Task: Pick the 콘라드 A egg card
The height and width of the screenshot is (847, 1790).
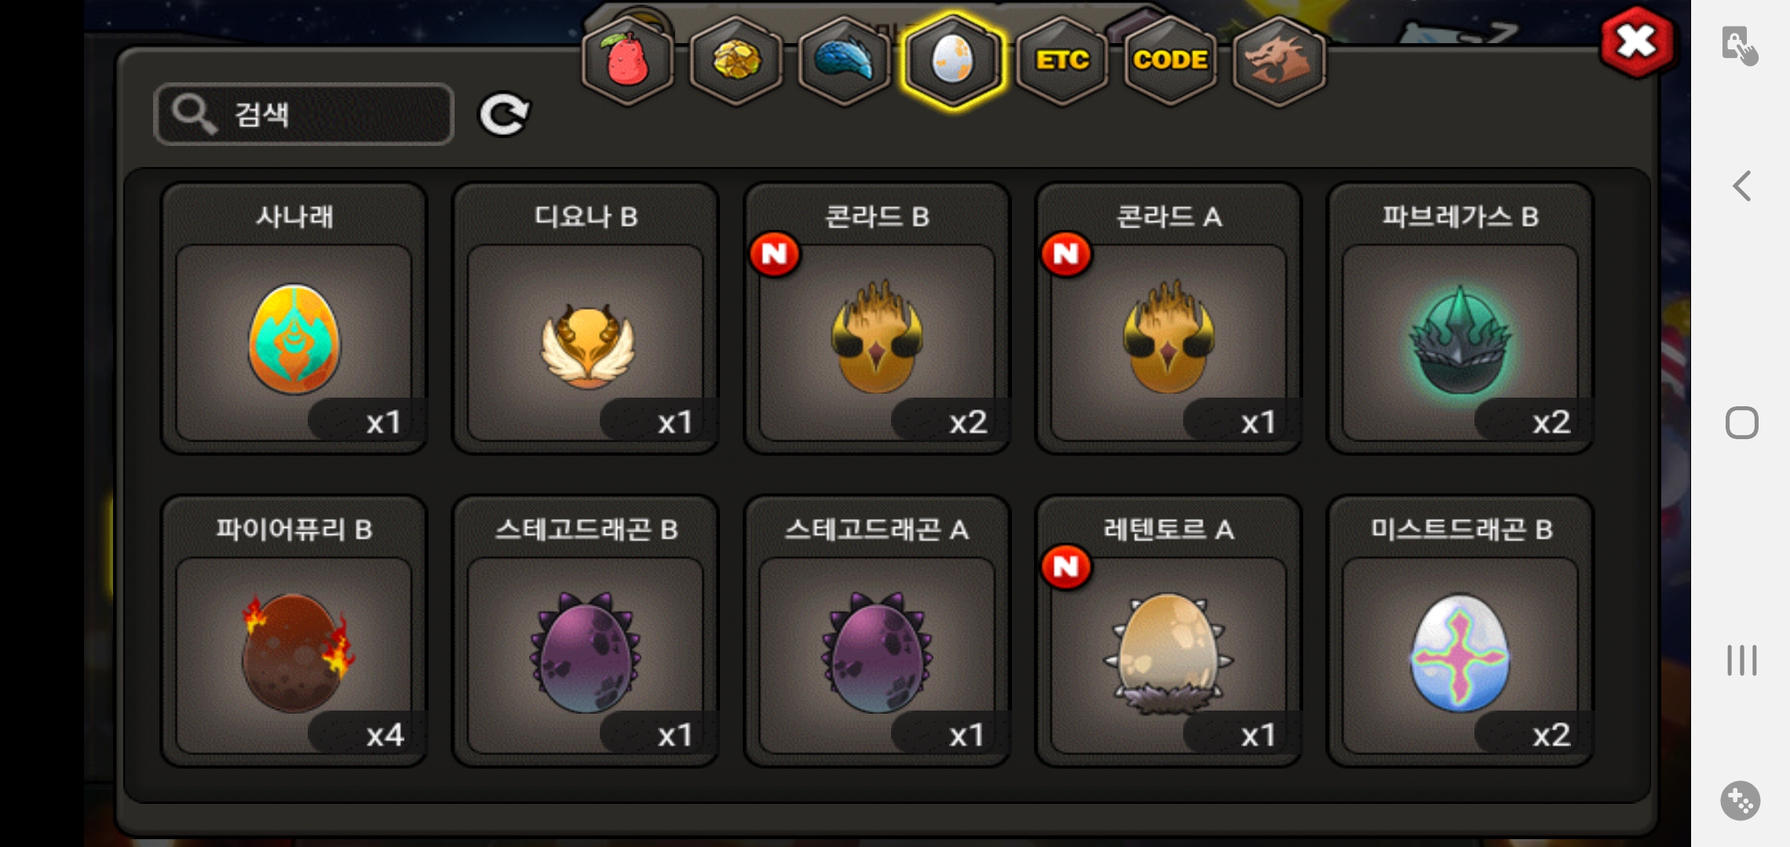Action: click(x=1169, y=318)
